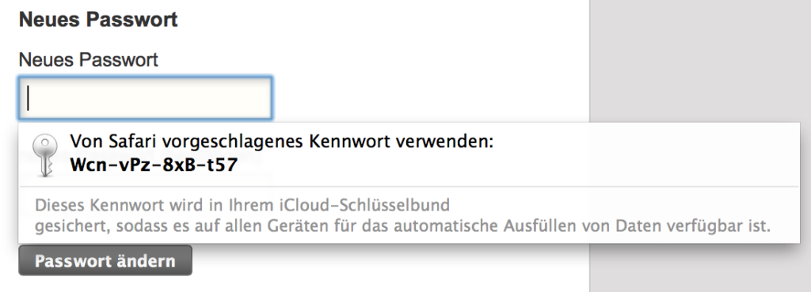Click the Passwort ändern button
The width and height of the screenshot is (811, 292).
click(105, 260)
